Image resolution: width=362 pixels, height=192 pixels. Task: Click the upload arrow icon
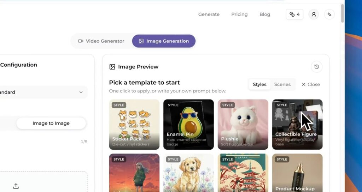click(x=16, y=186)
